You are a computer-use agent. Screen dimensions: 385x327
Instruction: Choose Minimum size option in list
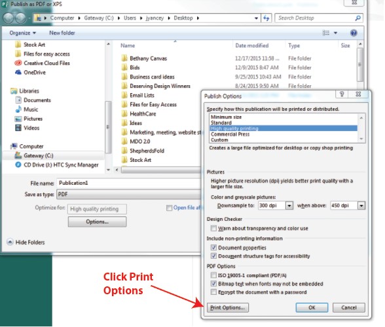coord(226,117)
